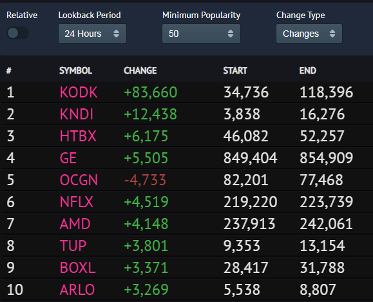The width and height of the screenshot is (373, 302).
Task: Click the arrows icon beside Changes
Action: click(x=332, y=34)
